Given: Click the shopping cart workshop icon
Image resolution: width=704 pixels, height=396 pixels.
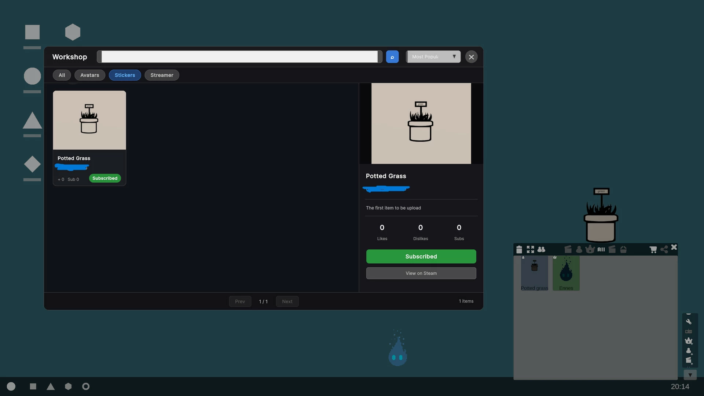Looking at the screenshot, I should click(653, 250).
